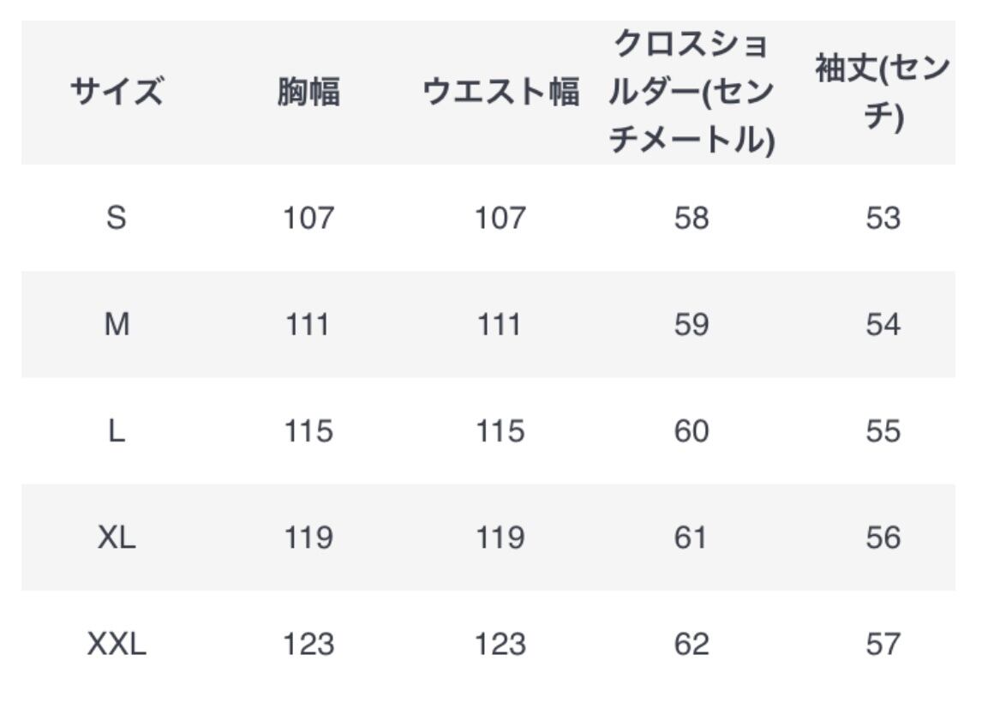This screenshot has width=982, height=709.
Task: Click ウエスト幅 value 111 for size M
Action: tap(500, 325)
